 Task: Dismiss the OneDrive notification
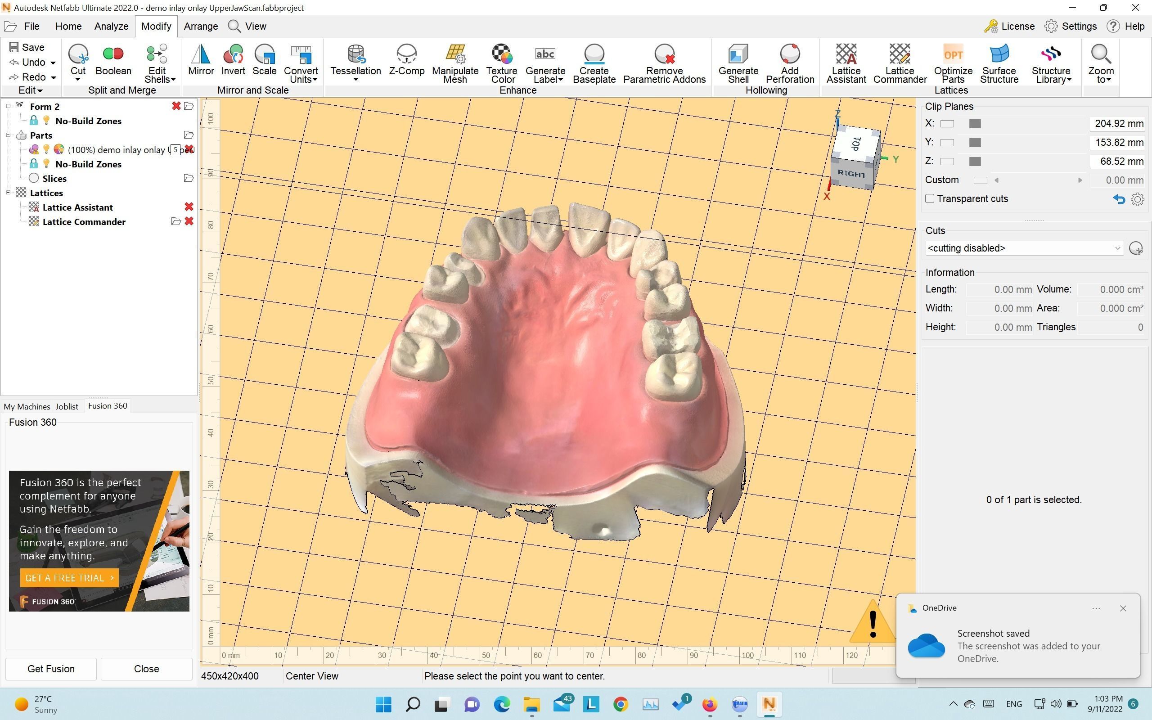point(1123,608)
